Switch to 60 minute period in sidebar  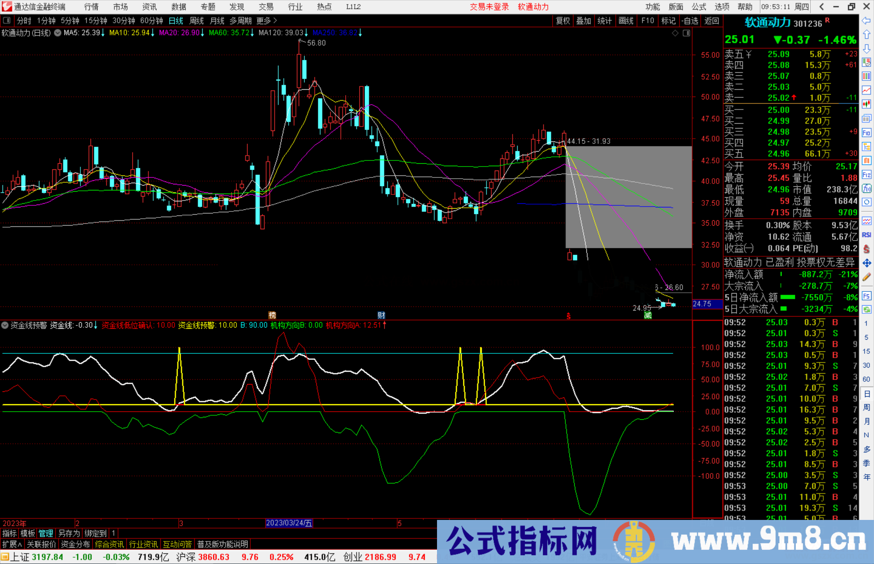click(866, 379)
